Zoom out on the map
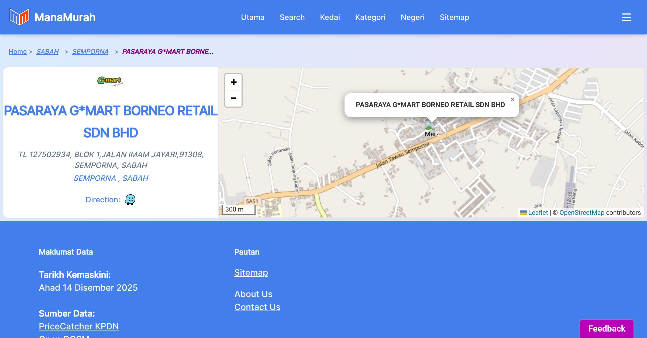The height and width of the screenshot is (338, 647). 233,98
